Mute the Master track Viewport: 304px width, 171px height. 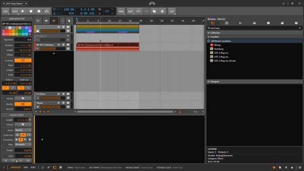[68, 103]
